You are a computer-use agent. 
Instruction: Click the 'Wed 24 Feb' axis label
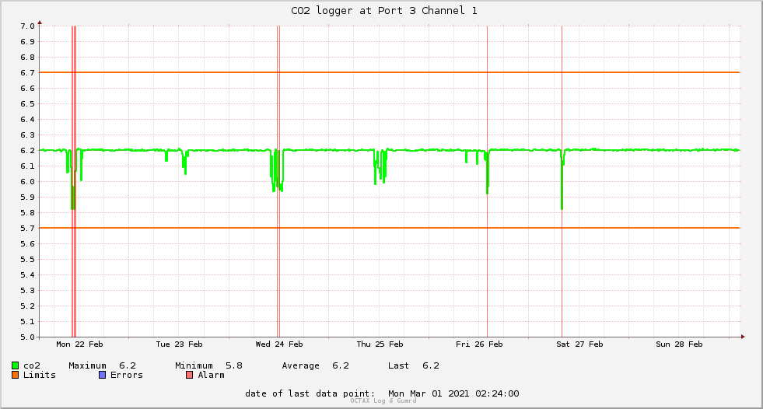[x=278, y=344]
